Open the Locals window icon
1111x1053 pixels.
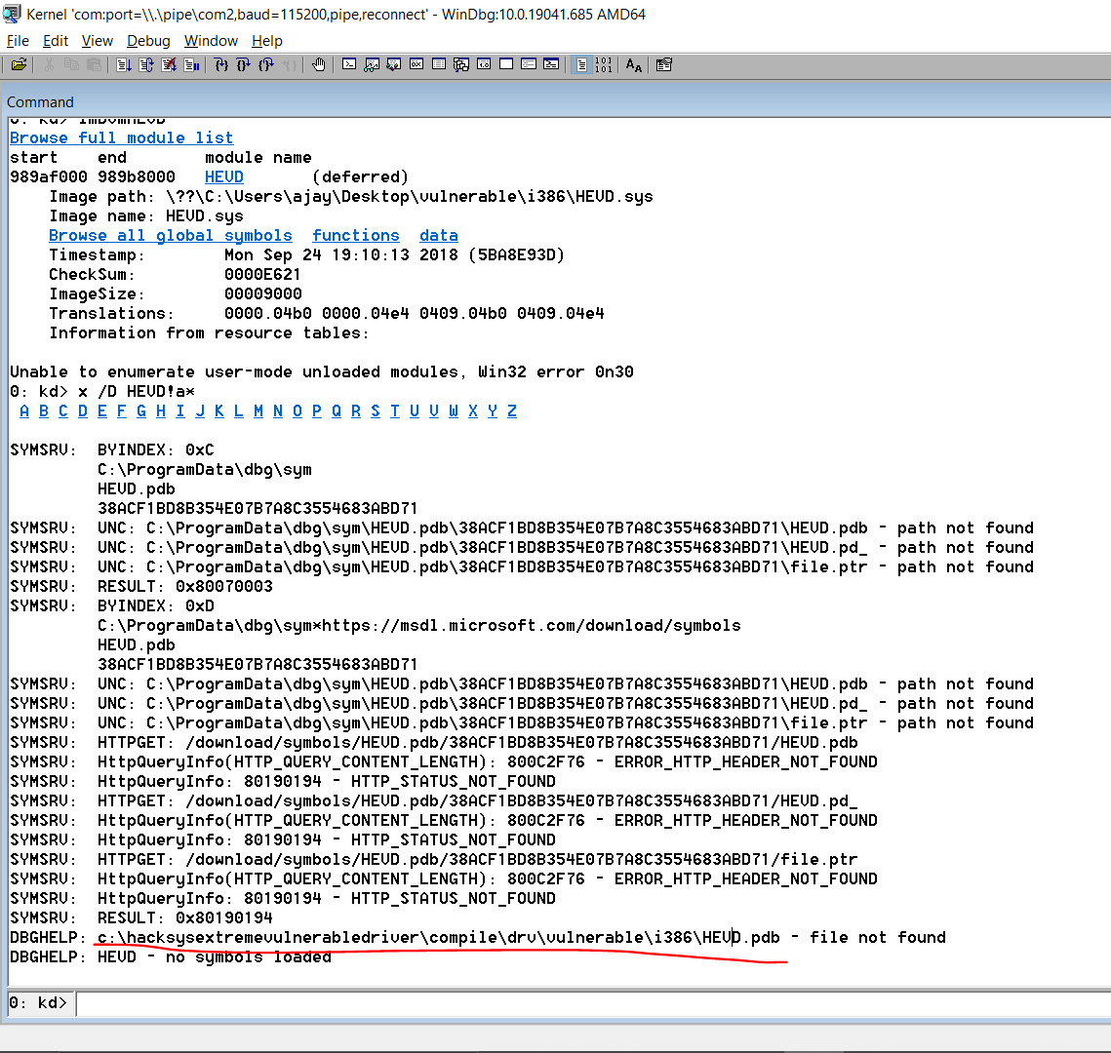394,65
